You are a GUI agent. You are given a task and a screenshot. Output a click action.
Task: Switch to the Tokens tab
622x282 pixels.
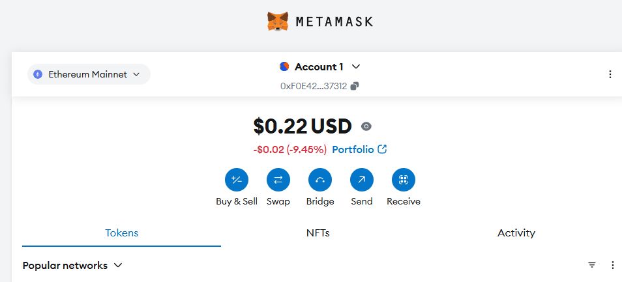(122, 233)
